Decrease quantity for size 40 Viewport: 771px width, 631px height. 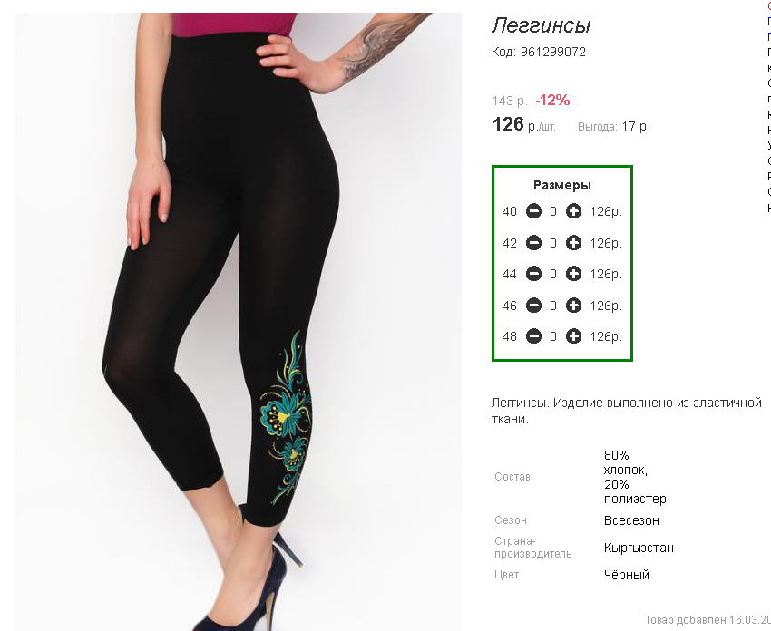[x=533, y=211]
